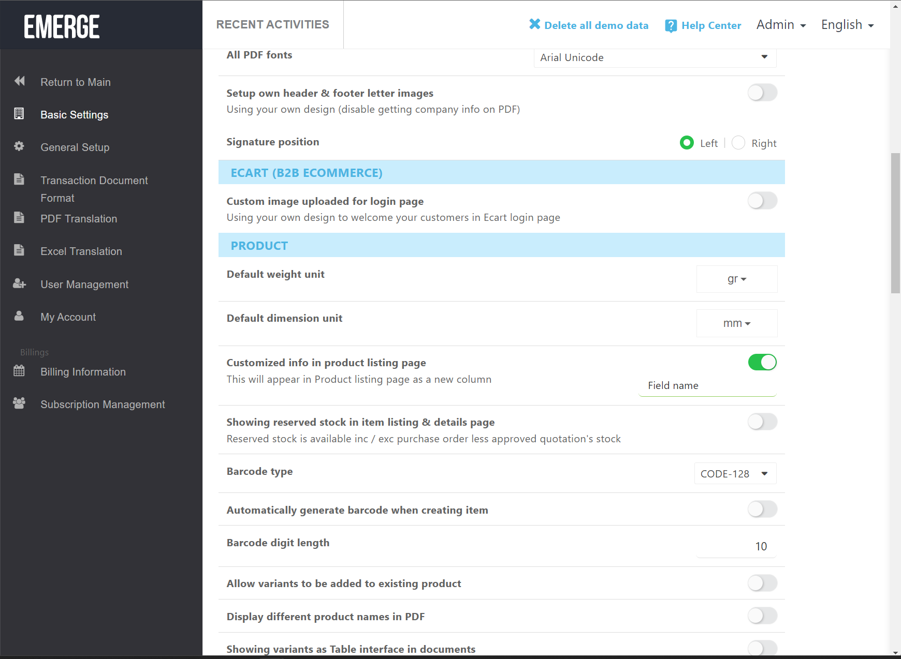Click the Subscription Management group icon
Screen dimensions: 901x659
[19, 403]
